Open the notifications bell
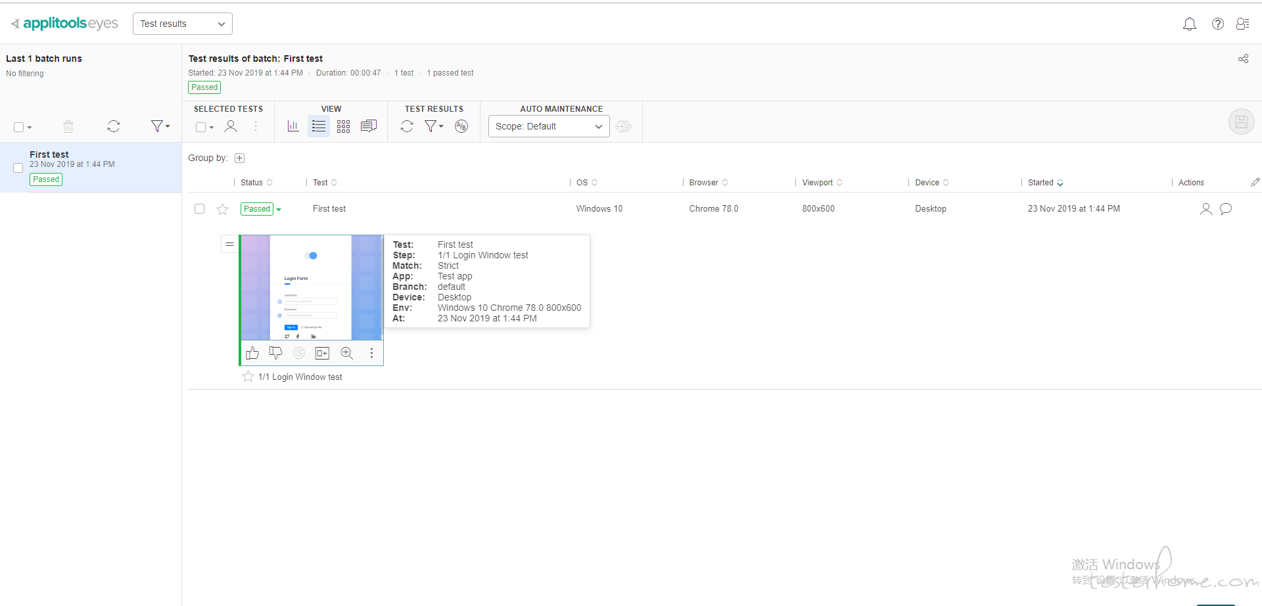1262x606 pixels. (1189, 24)
